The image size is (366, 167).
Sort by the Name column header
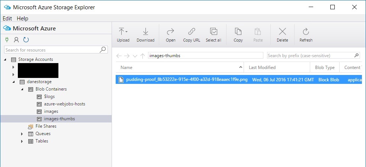click(x=180, y=68)
